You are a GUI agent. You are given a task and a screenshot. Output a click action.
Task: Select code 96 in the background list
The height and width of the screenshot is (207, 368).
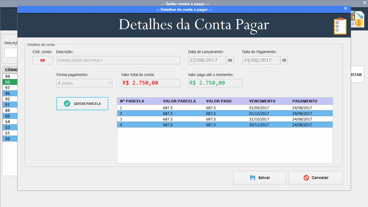pos(10,93)
